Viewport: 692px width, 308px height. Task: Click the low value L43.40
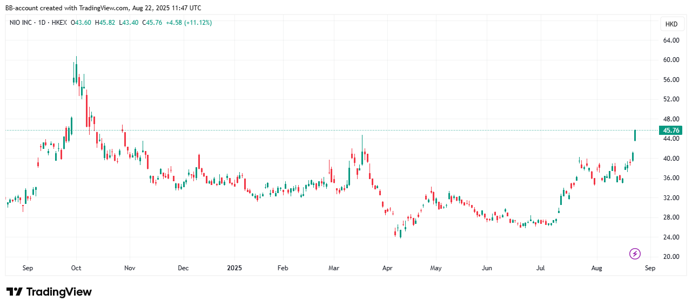pos(129,23)
